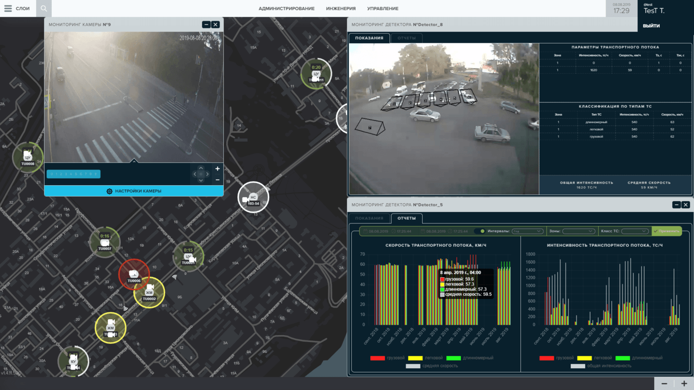Pan camera up with PTZ arrow

[x=201, y=168]
